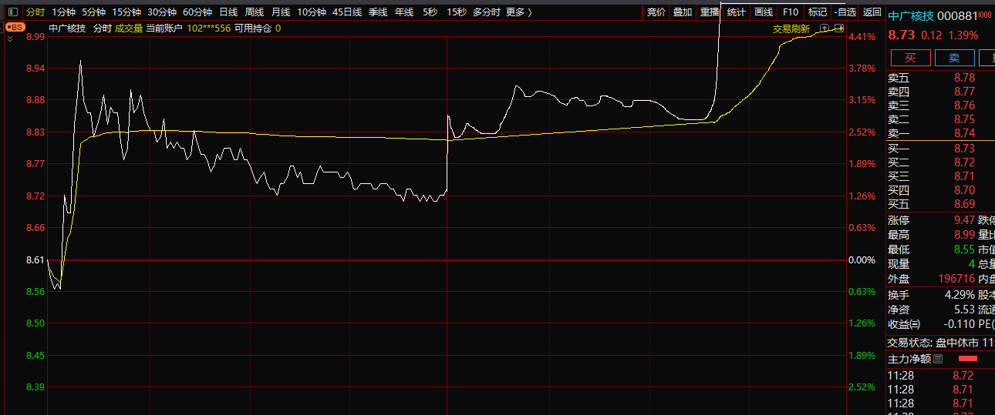
Task: Click the 换手 4.29% value
Action: click(x=960, y=295)
